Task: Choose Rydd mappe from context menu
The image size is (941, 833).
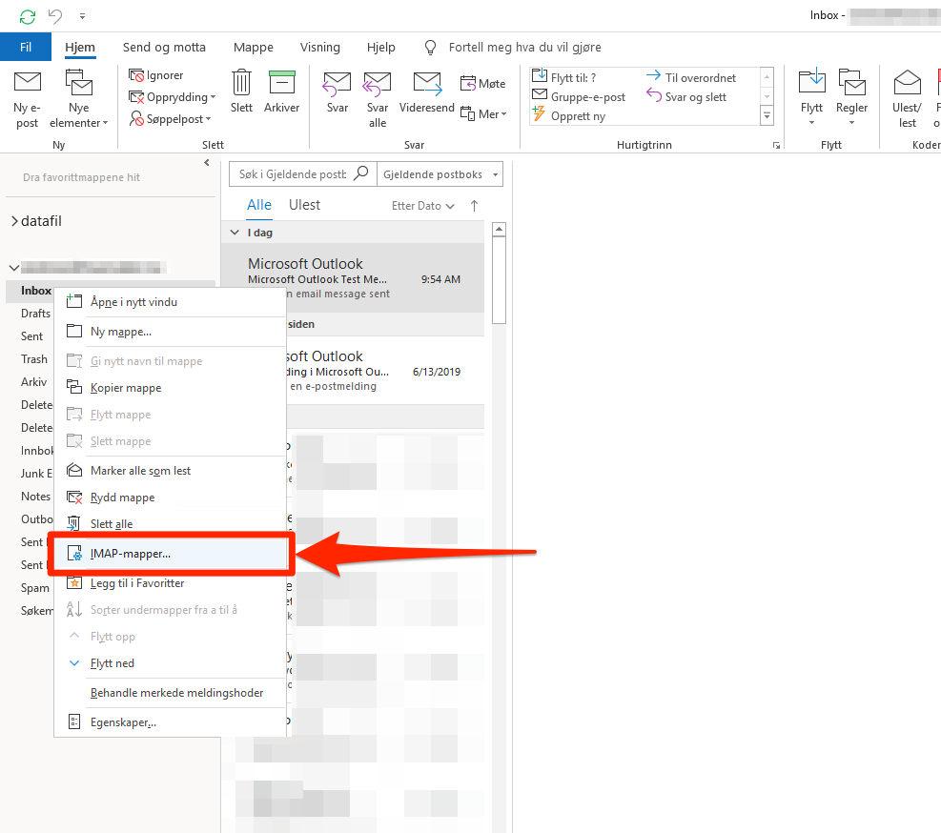Action: 170,498
